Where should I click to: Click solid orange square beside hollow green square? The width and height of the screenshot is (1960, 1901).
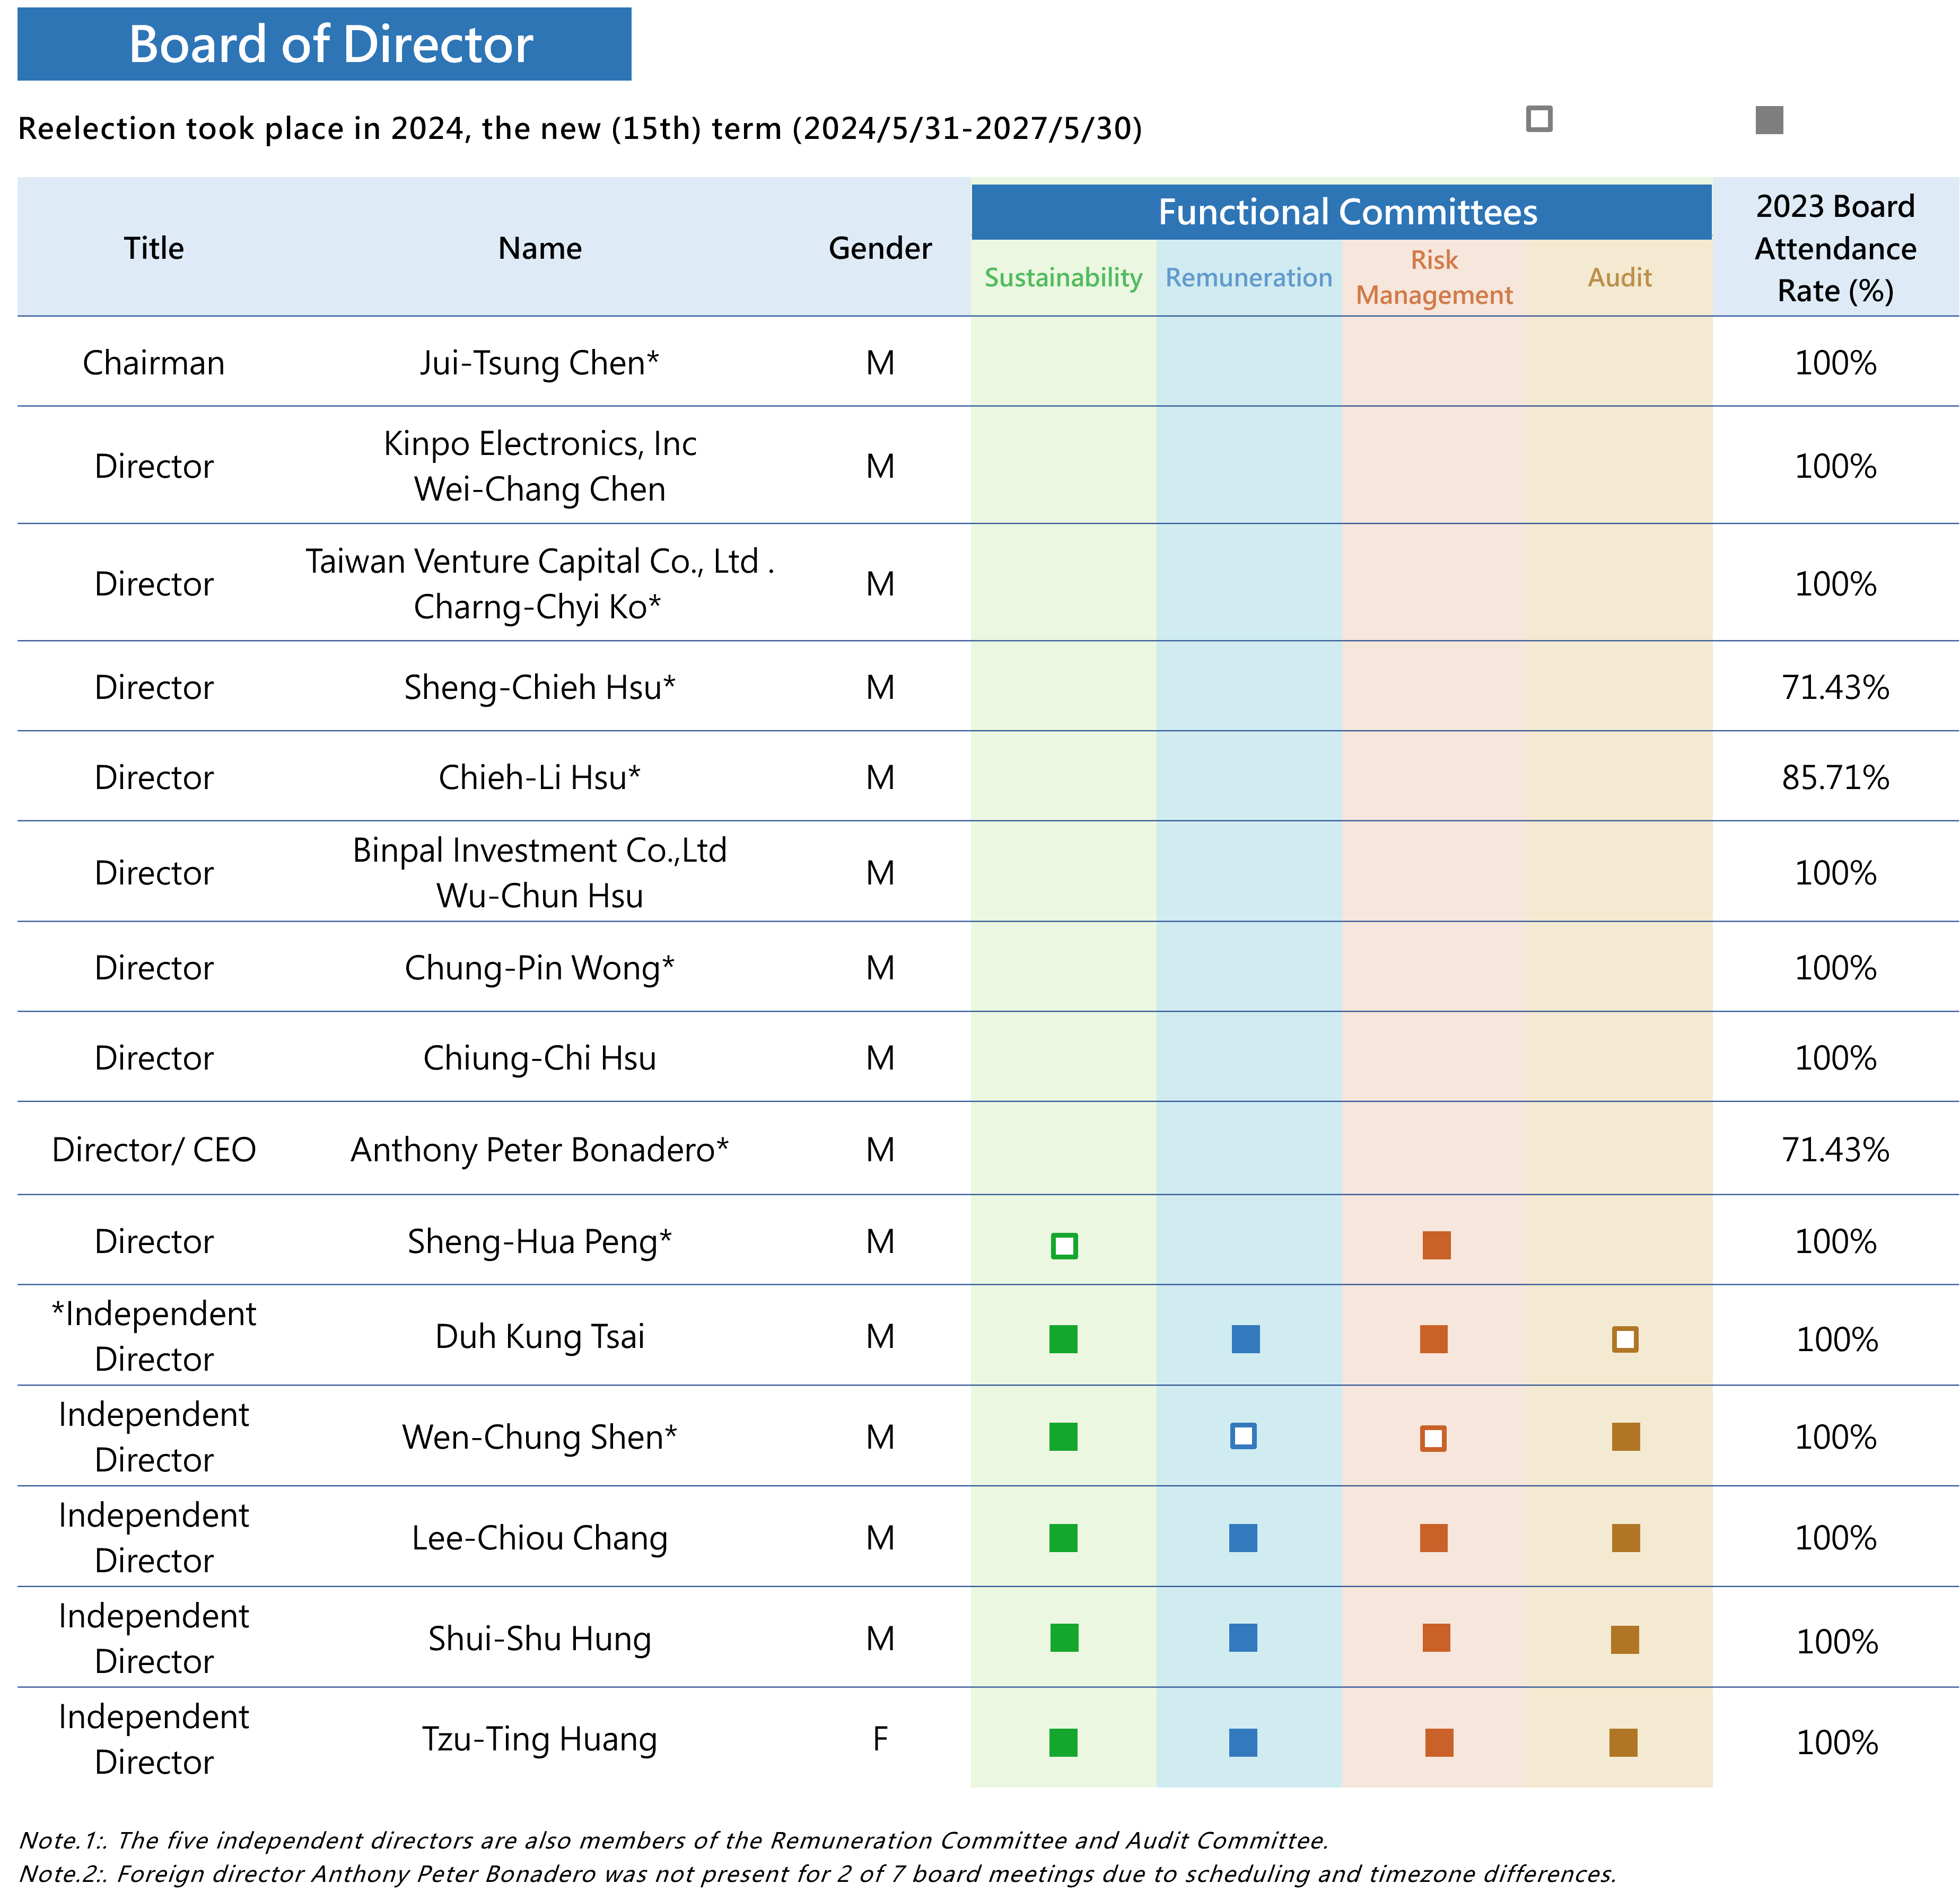tap(1436, 1245)
